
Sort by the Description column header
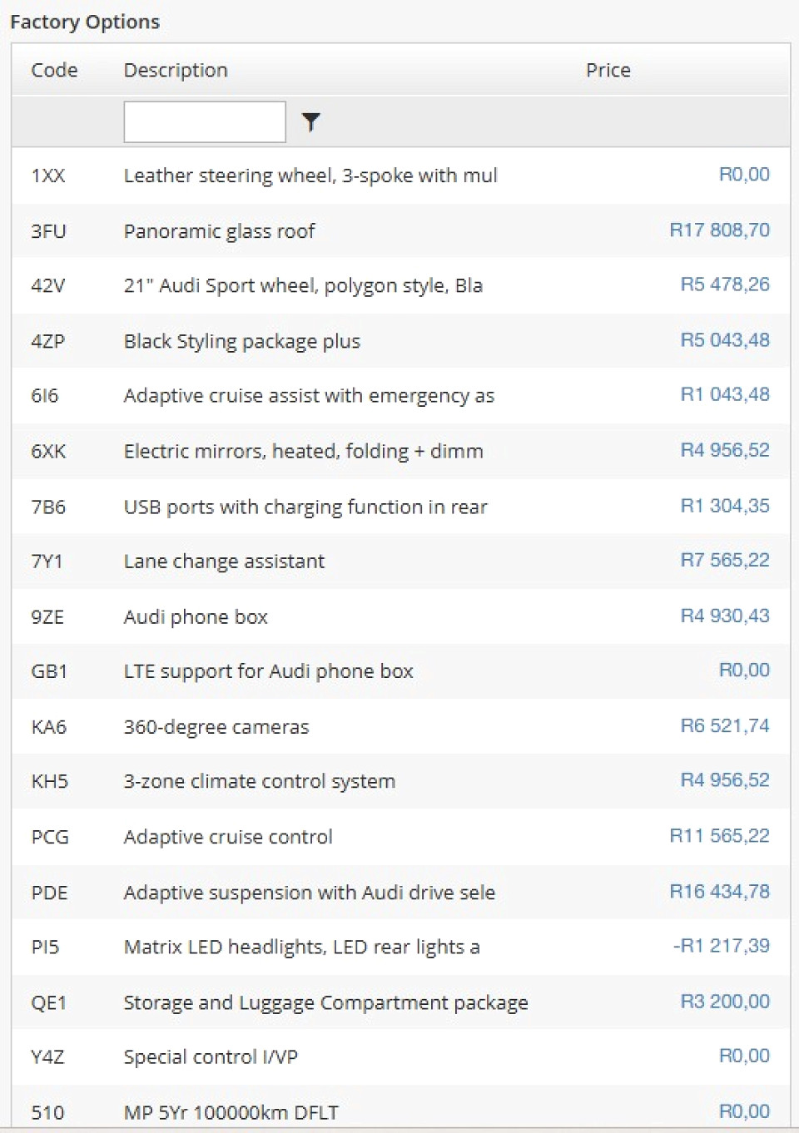pos(176,71)
